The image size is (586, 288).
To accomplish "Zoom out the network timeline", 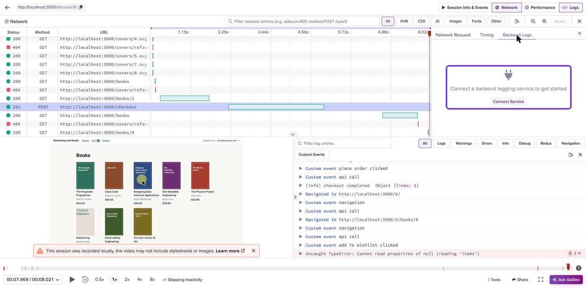I will click(533, 21).
